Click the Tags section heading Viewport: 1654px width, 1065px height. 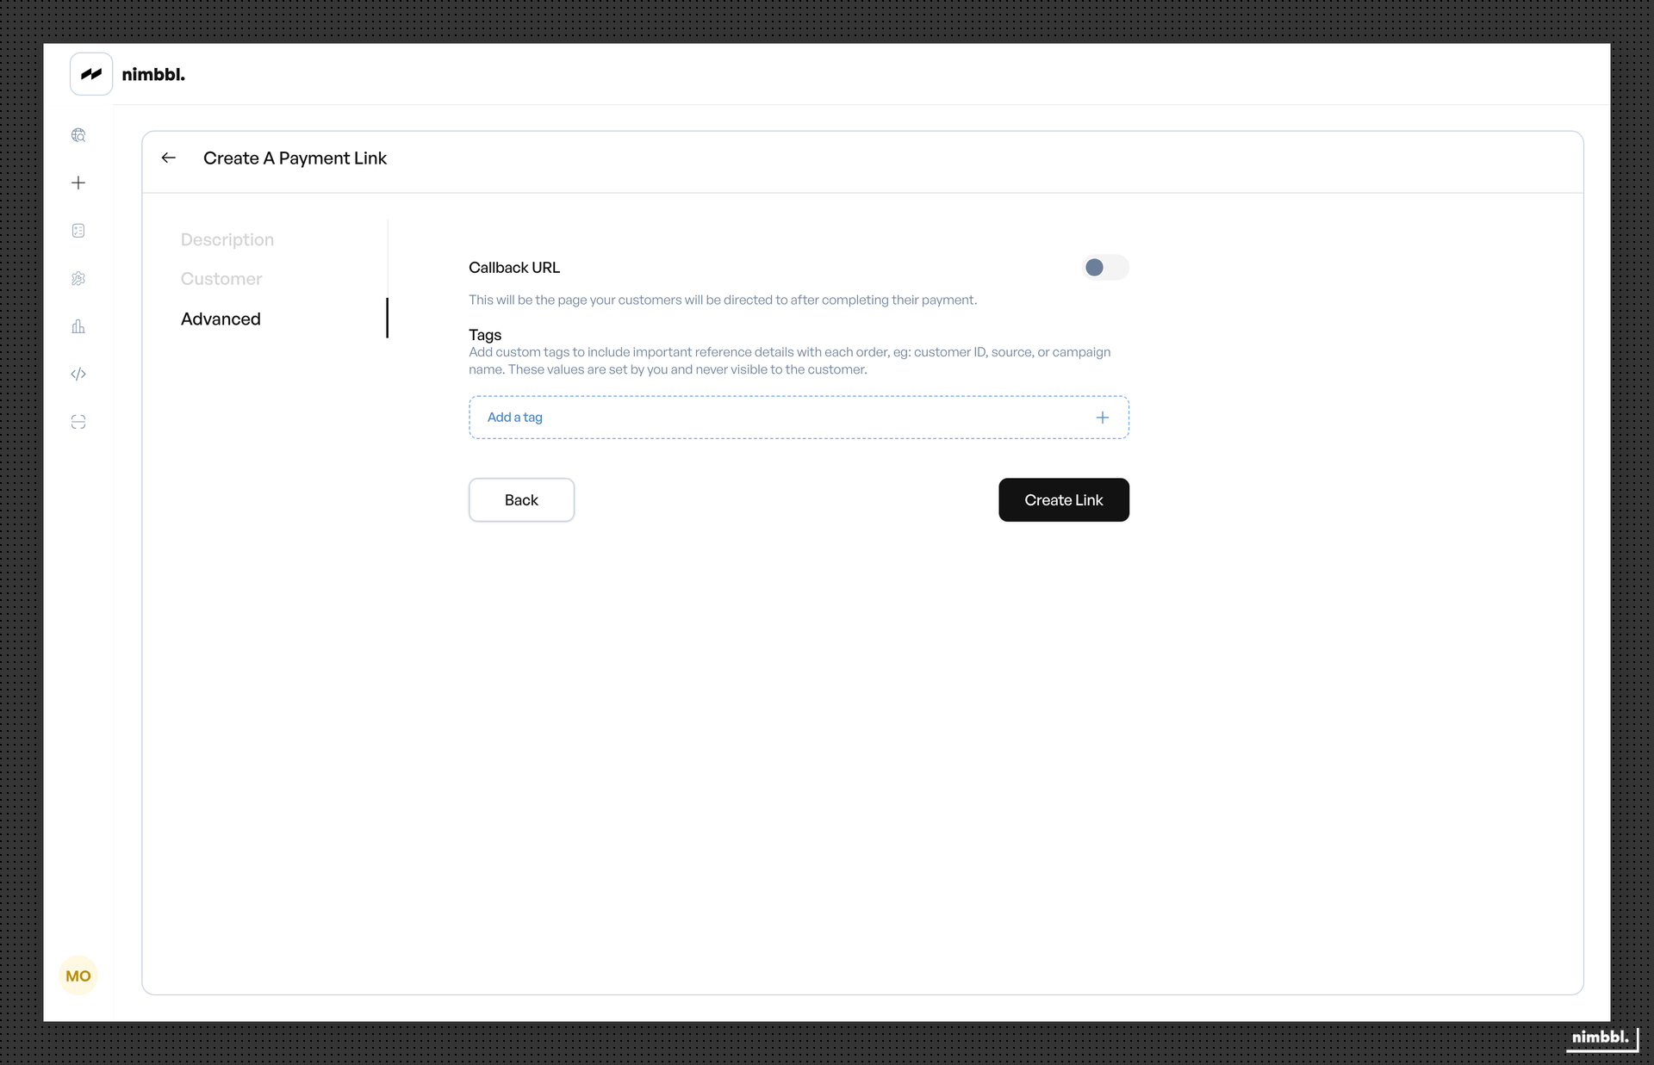tap(485, 335)
